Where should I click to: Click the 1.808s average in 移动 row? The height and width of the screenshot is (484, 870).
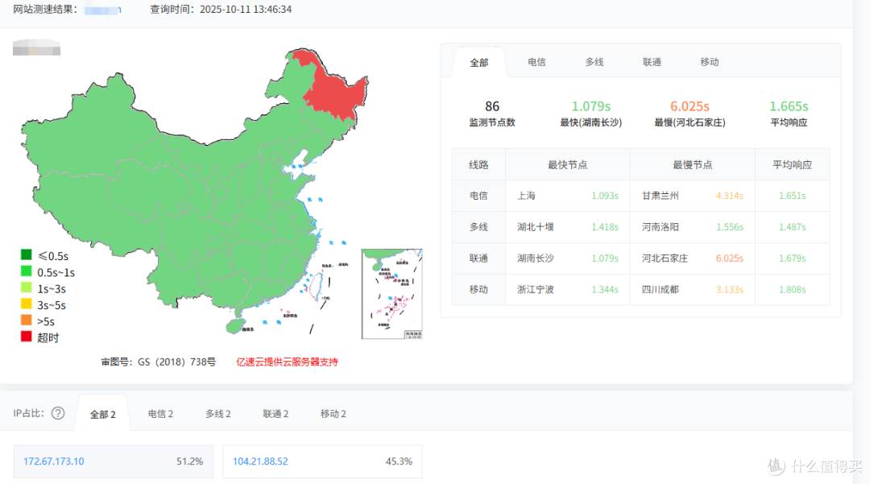point(793,289)
